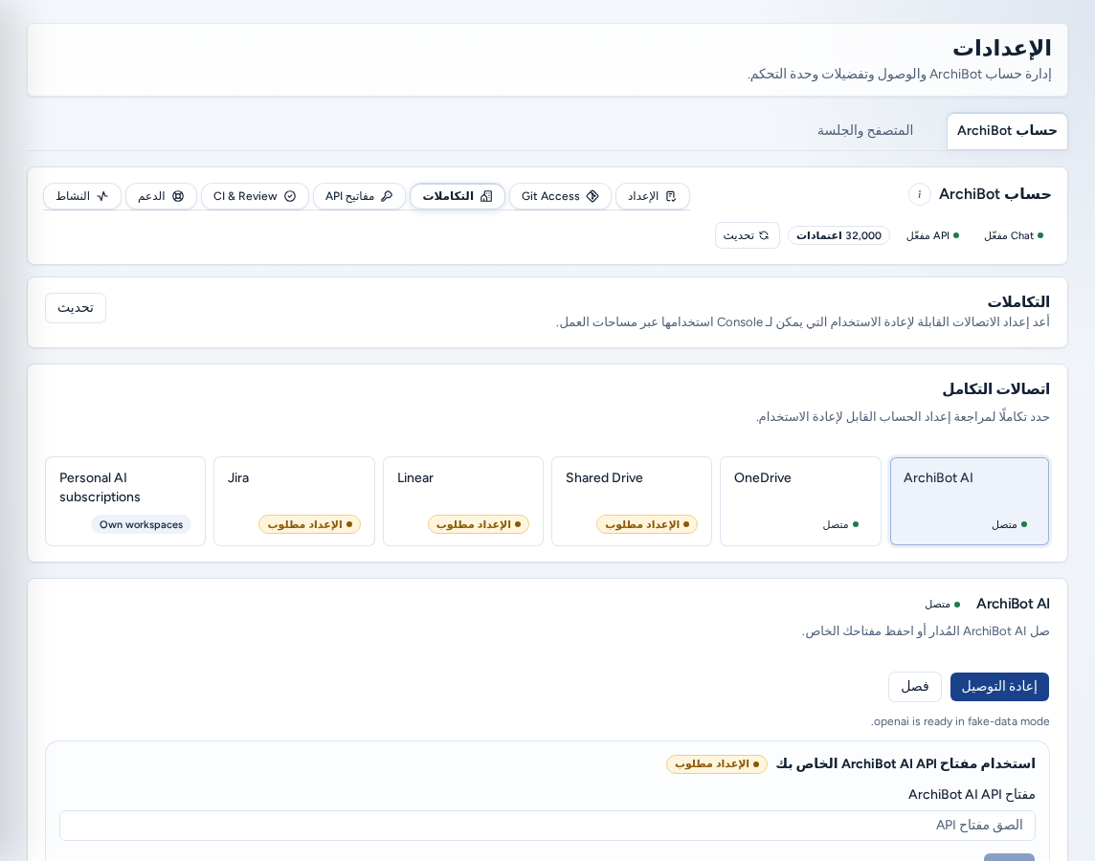Open the حساب ArchiBot top tab

(1006, 131)
